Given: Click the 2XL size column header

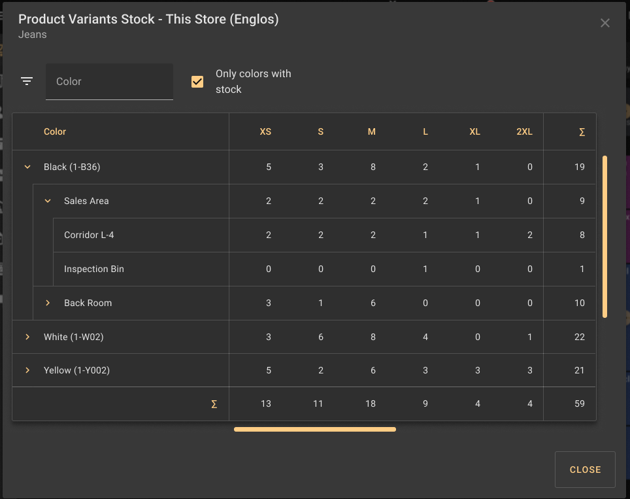Looking at the screenshot, I should coord(524,131).
